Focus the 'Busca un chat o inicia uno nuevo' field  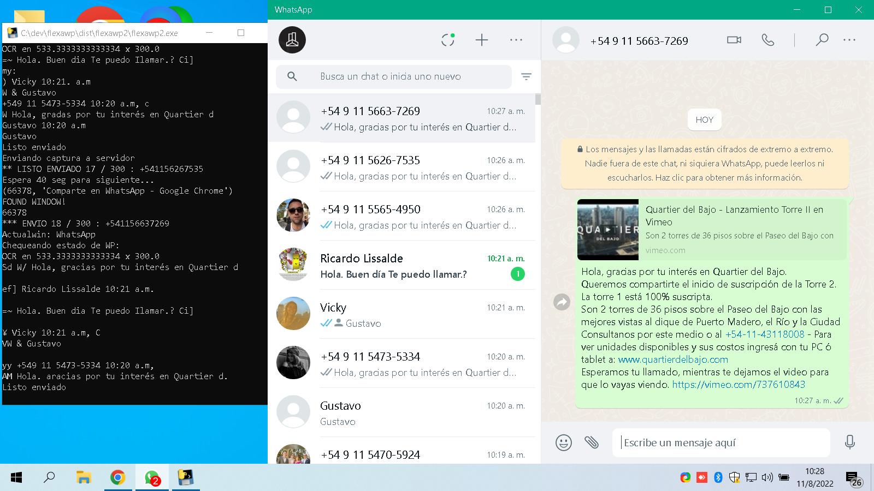point(394,77)
